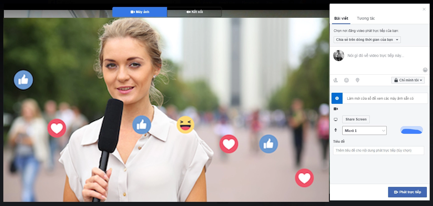Click the blue microphone level meter
433x206 pixels.
(411, 130)
